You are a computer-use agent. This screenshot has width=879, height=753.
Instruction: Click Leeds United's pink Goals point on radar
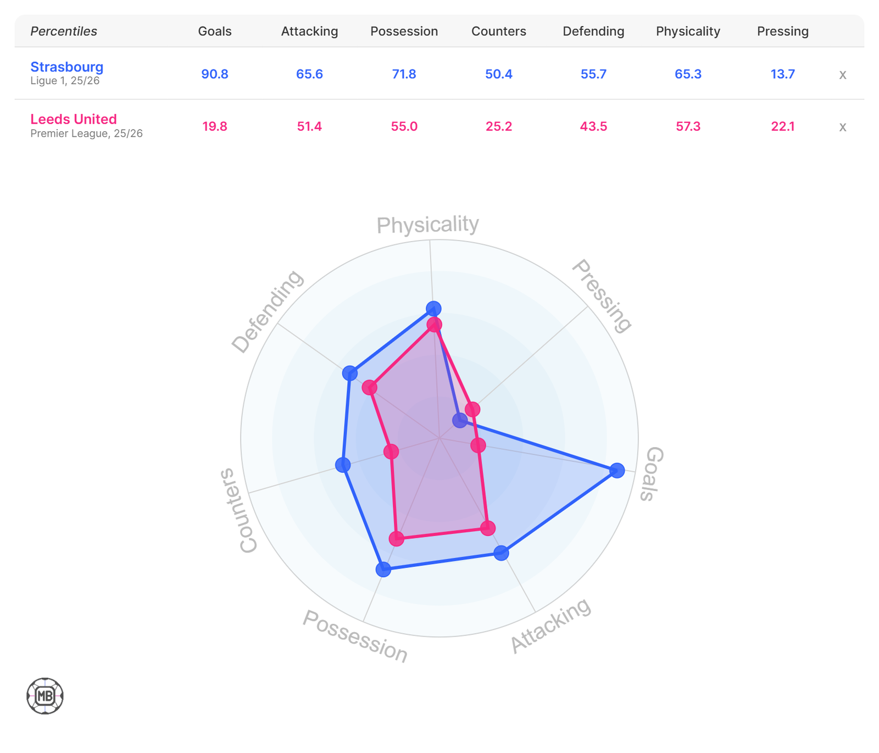coord(478,445)
